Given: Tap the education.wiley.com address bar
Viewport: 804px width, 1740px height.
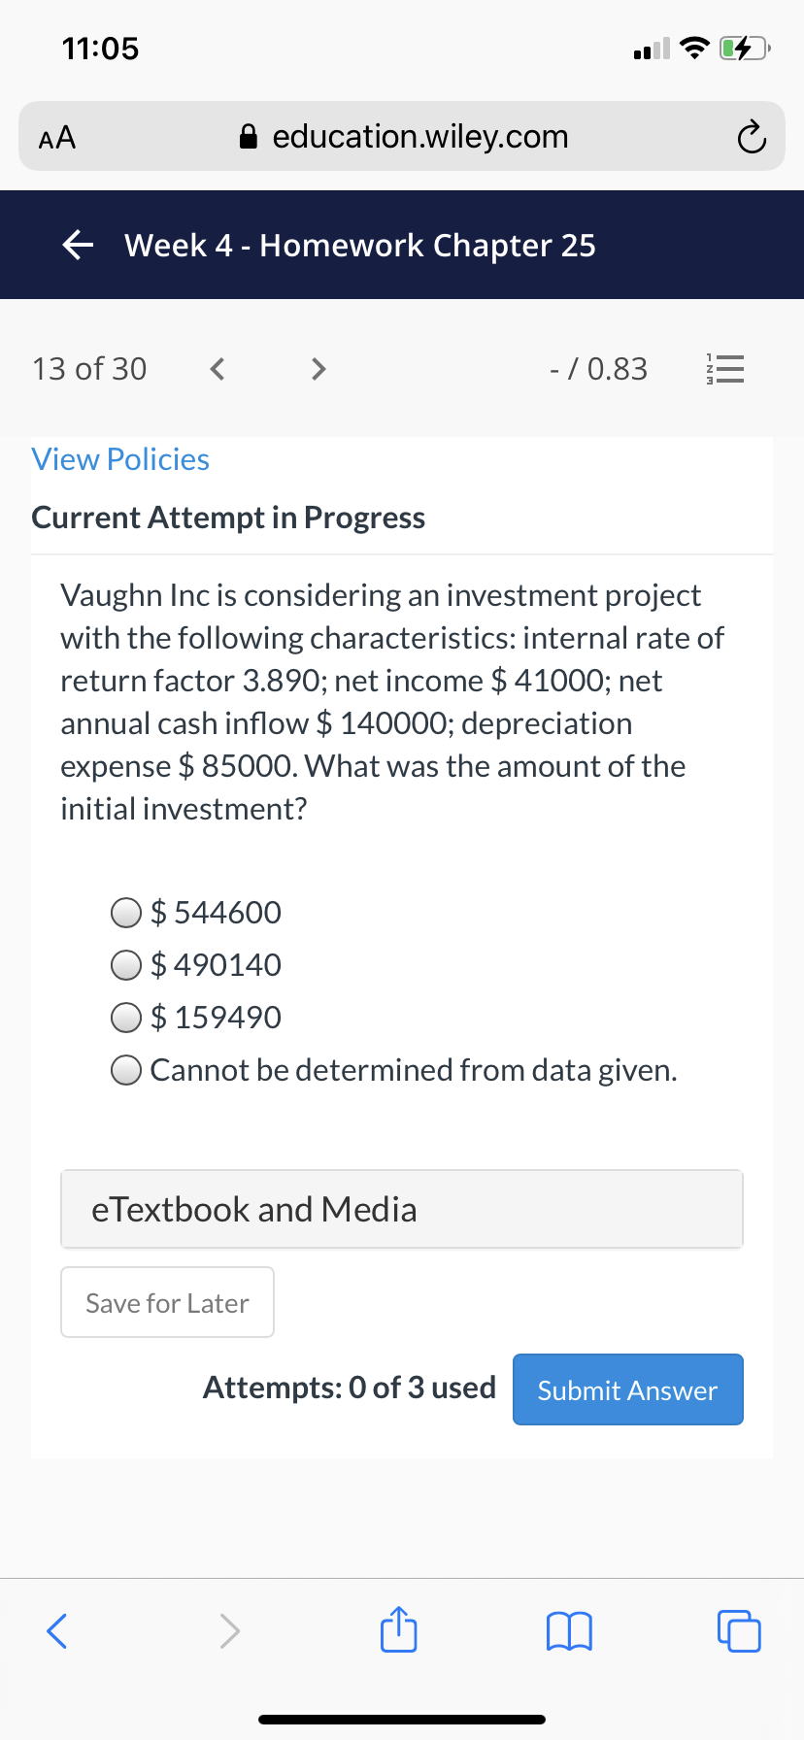Looking at the screenshot, I should [402, 136].
